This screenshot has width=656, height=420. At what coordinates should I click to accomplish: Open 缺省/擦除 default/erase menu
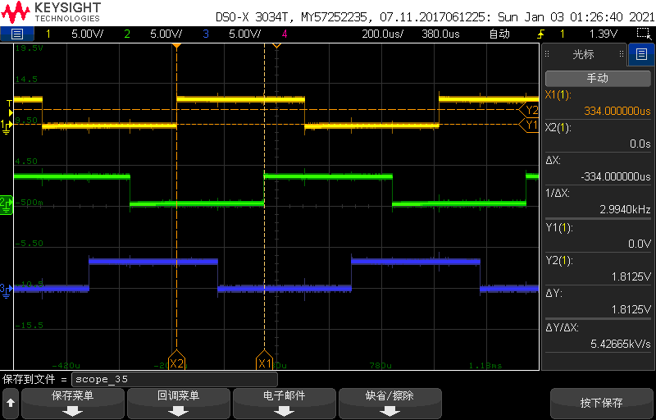[x=390, y=404]
